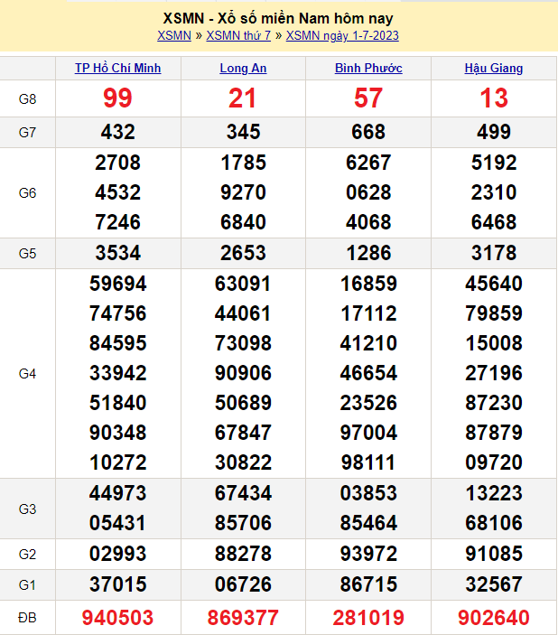Click the ĐB row label
This screenshot has width=558, height=635.
(x=27, y=618)
